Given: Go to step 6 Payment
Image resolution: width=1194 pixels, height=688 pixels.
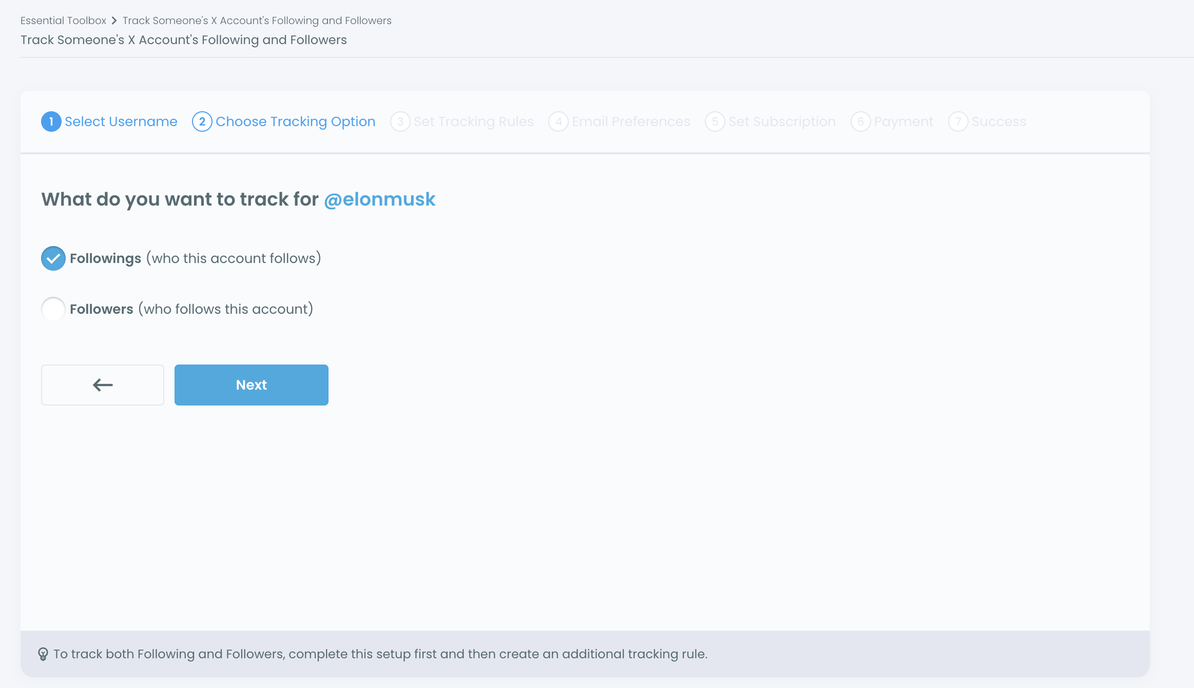Looking at the screenshot, I should click(x=892, y=122).
